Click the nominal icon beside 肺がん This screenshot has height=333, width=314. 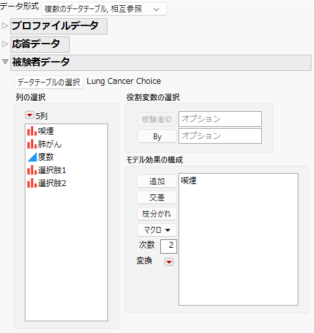click(32, 144)
